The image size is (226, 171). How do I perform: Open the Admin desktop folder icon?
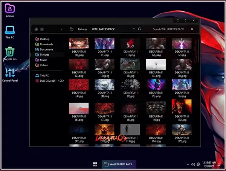point(10,11)
